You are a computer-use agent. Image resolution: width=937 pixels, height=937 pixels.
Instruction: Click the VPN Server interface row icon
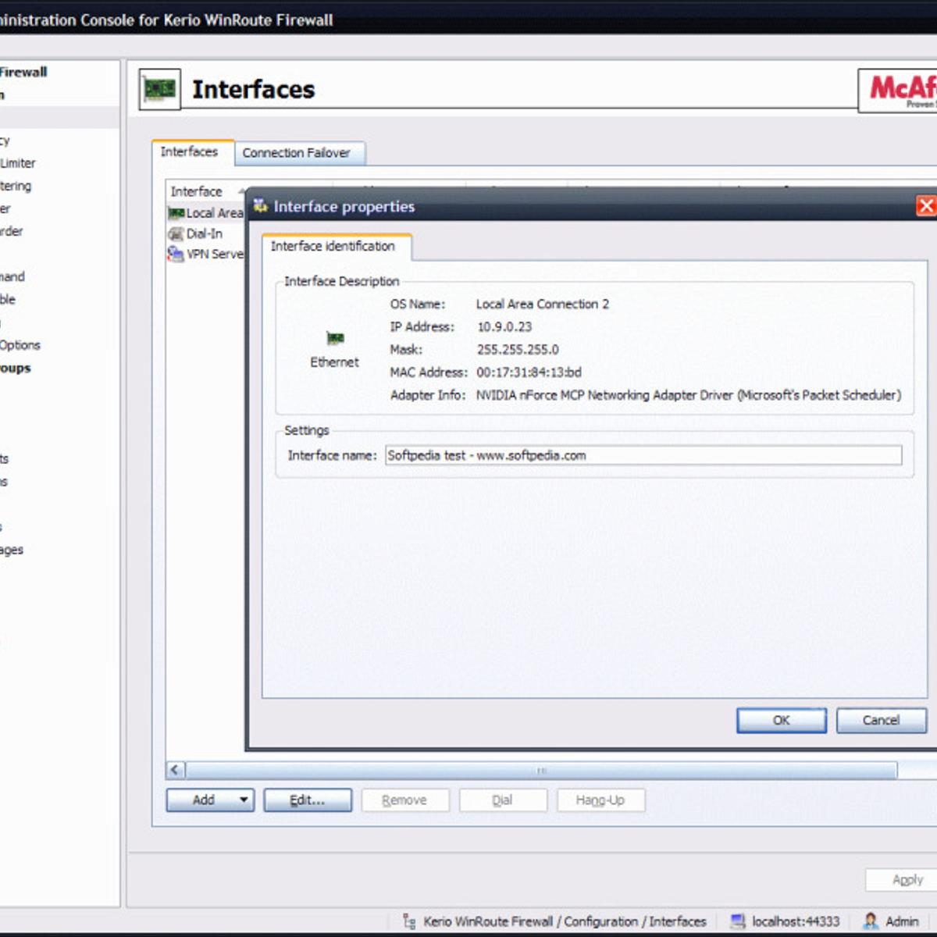(x=176, y=254)
